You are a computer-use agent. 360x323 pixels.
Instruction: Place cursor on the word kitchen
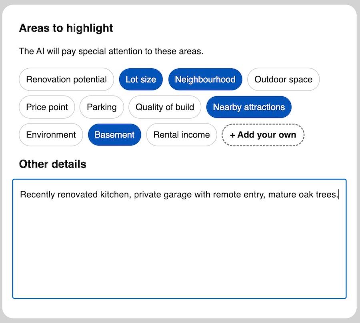click(114, 195)
